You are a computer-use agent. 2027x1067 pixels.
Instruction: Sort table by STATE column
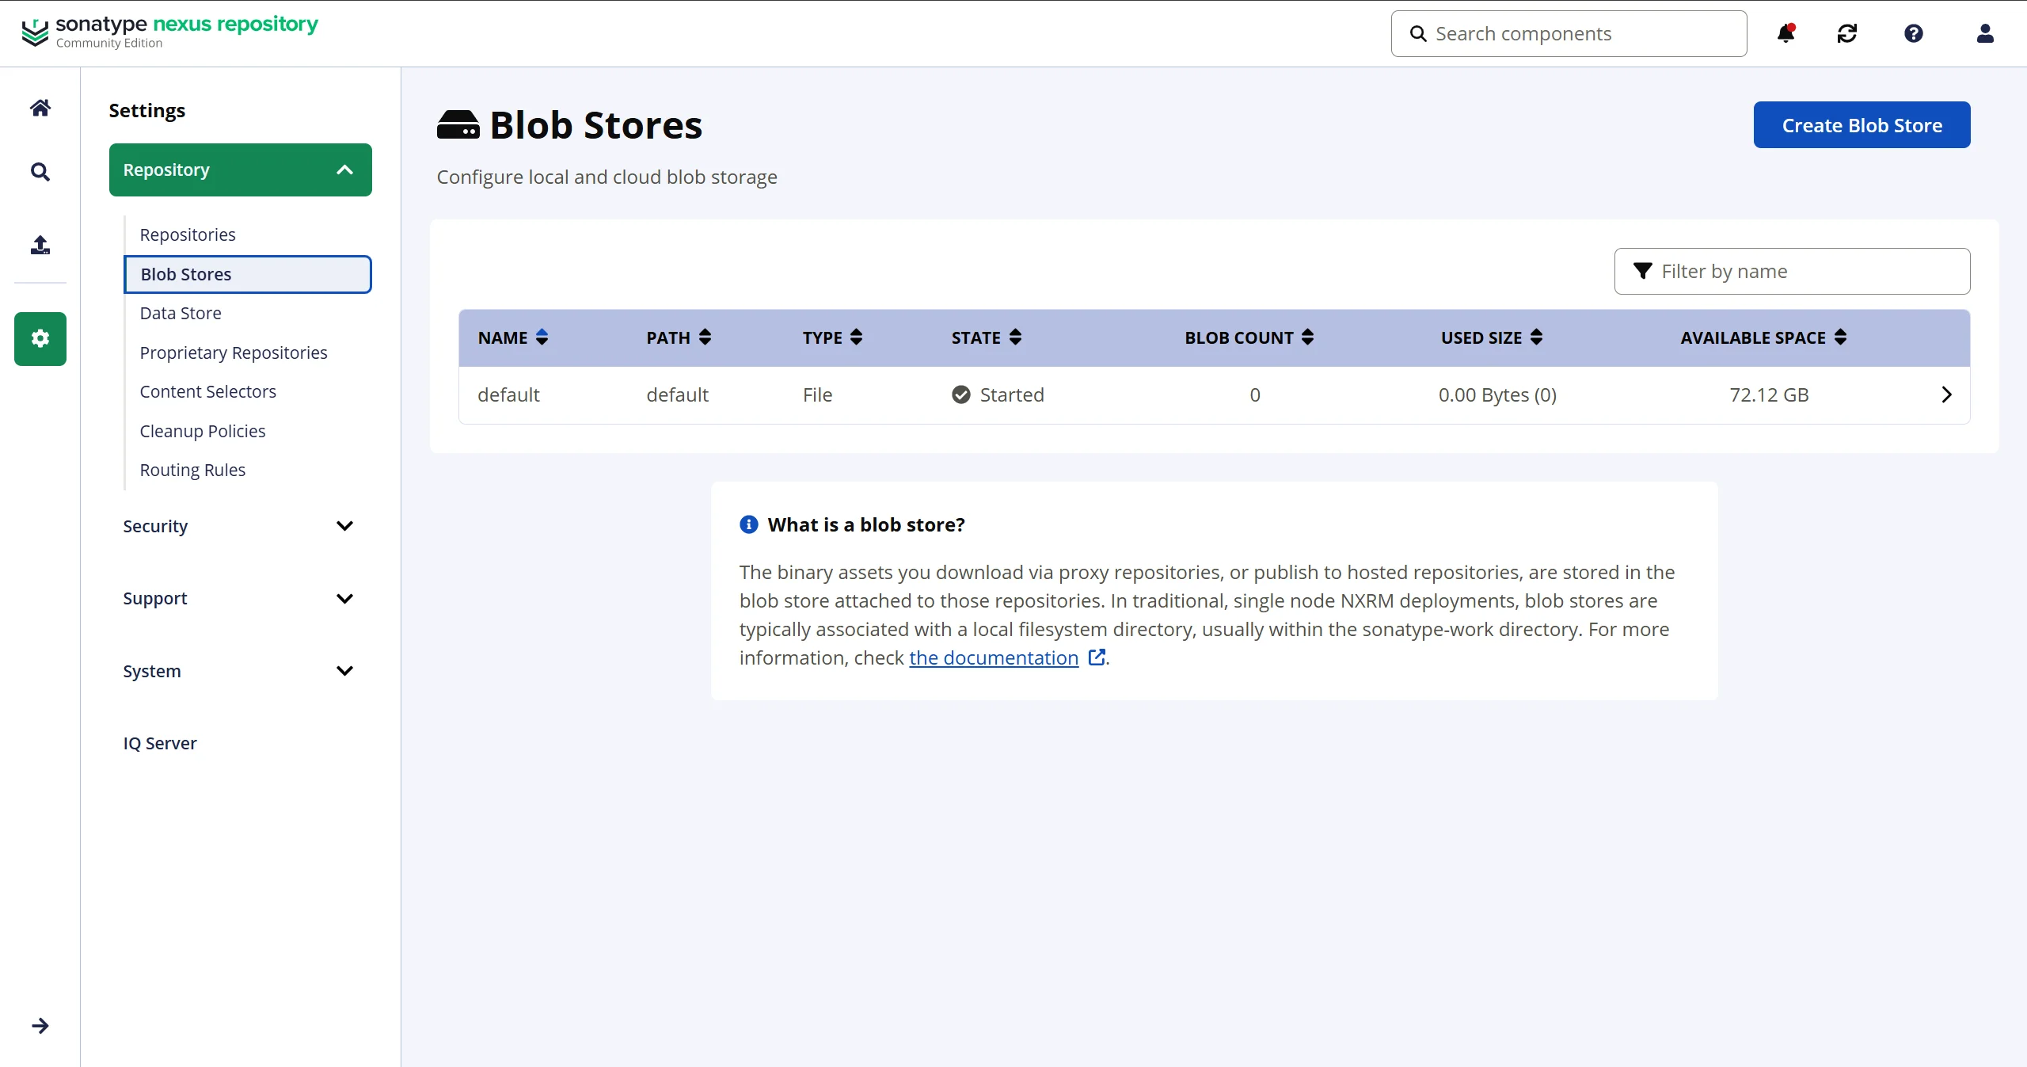point(987,337)
